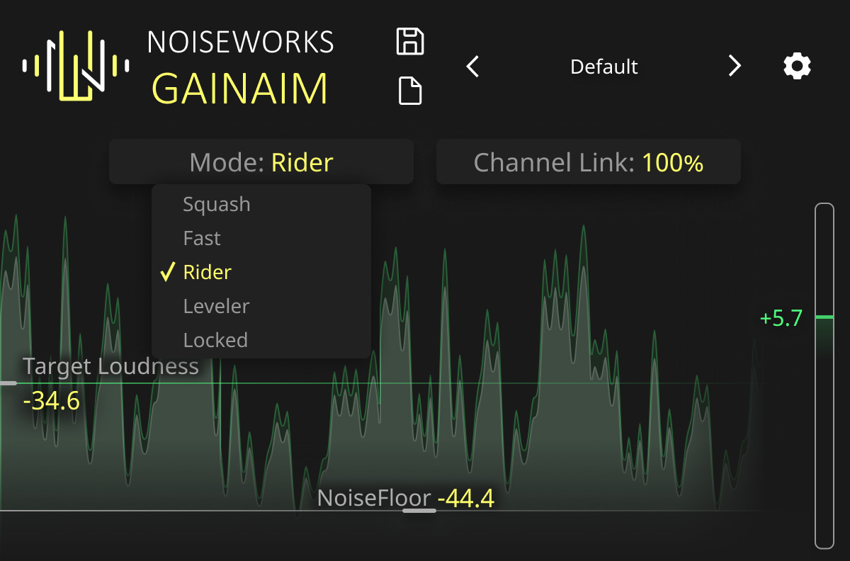Click the yellow waveform brand icon

click(x=74, y=66)
